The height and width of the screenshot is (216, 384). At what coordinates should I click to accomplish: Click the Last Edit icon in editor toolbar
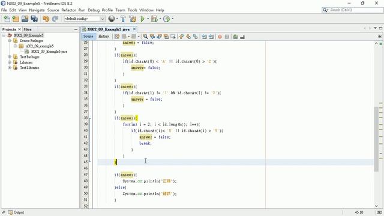tap(117, 37)
